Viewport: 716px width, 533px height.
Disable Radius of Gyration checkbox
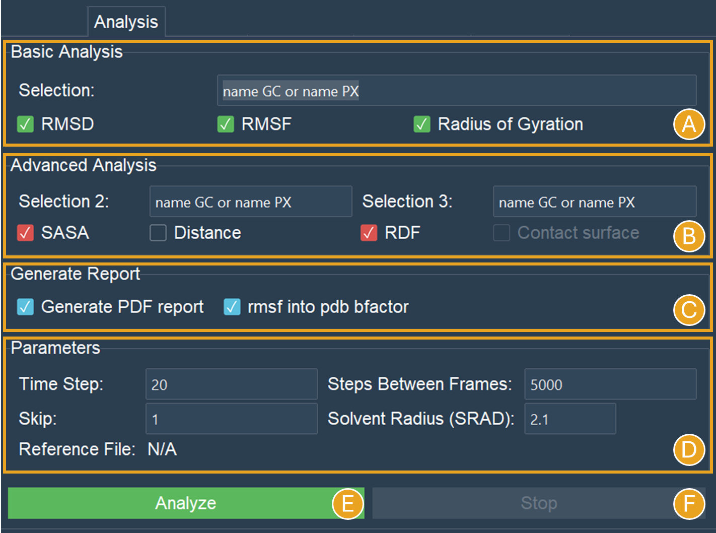pyautogui.click(x=421, y=124)
